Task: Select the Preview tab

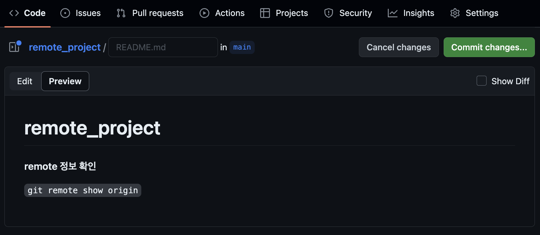Action: point(65,81)
